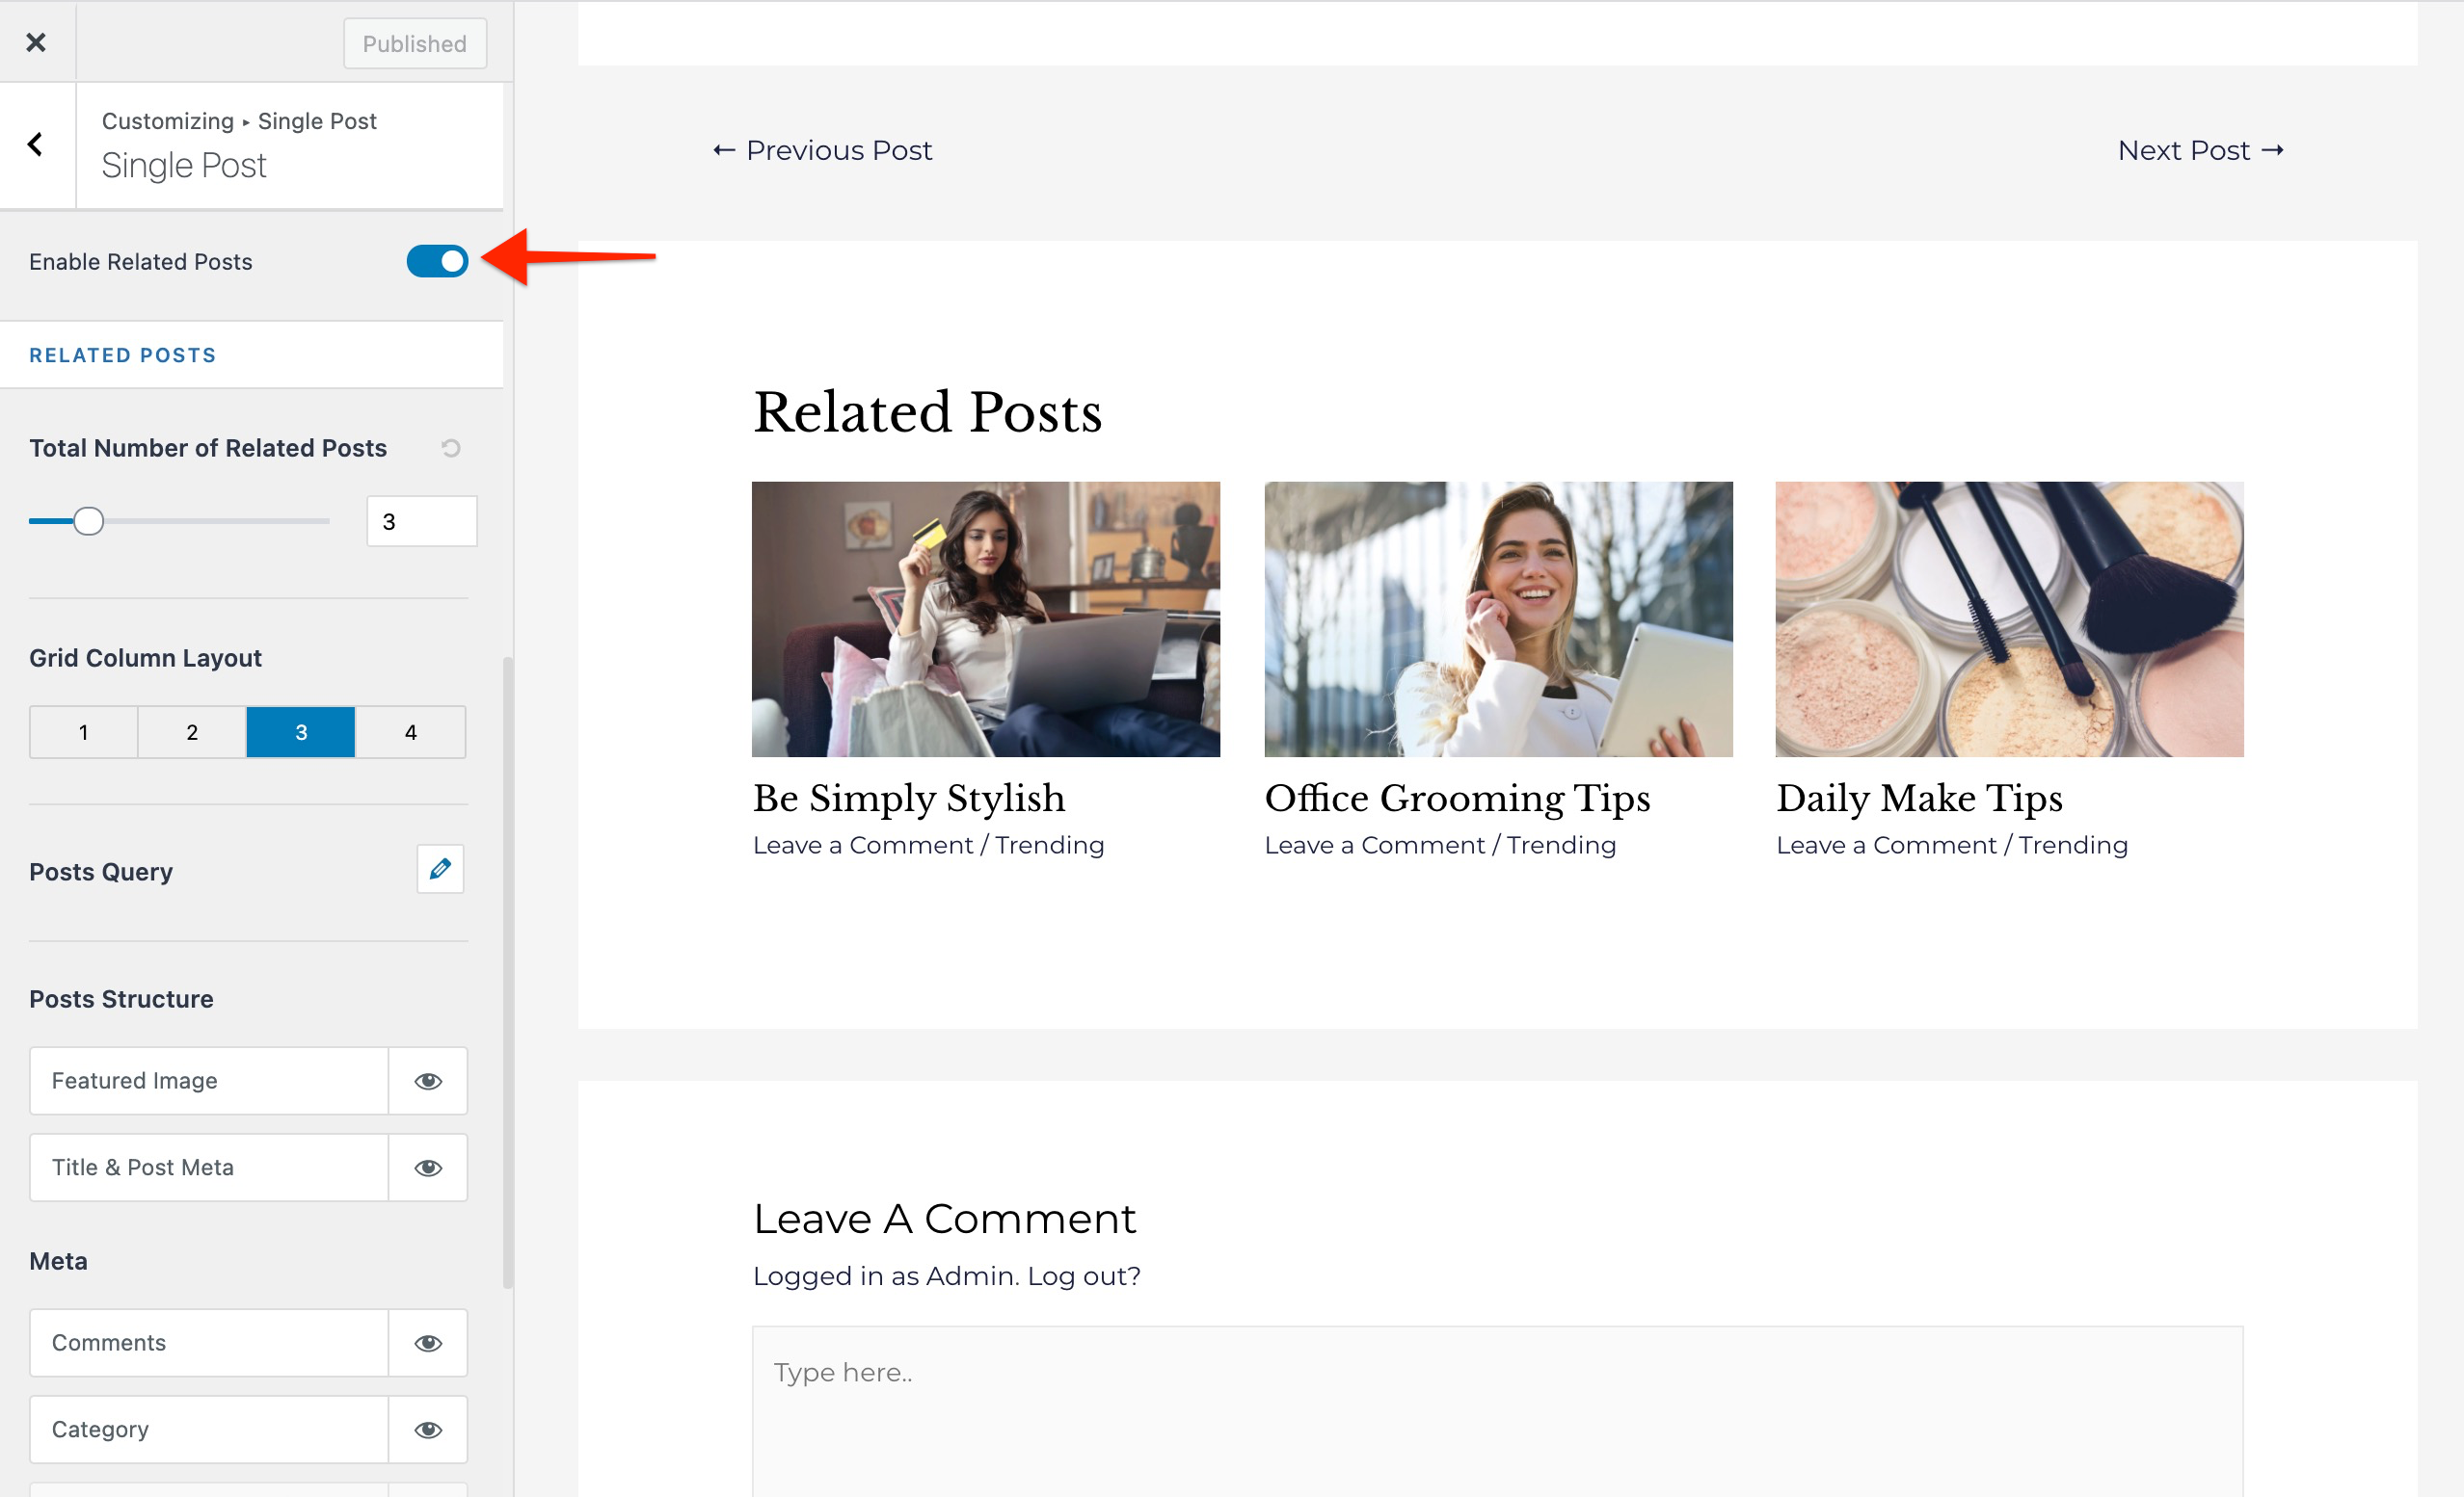2464x1497 pixels.
Task: Click Trending category under Daily Make Tips
Action: [x=2073, y=845]
